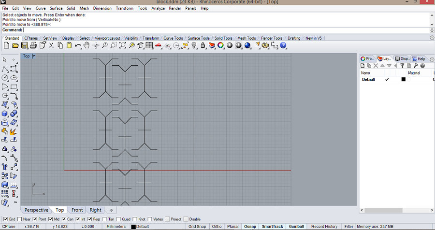Select the Rectangle tool in sidebar

tap(14, 87)
